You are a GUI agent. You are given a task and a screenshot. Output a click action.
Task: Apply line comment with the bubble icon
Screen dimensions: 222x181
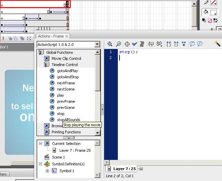tap(200, 44)
